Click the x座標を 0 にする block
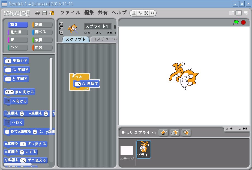Image resolution: width=252 pixels, height=170 pixels. click(x=20, y=152)
